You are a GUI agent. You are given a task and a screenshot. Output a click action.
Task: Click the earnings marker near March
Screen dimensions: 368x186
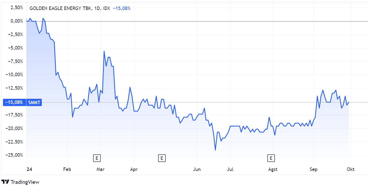[97, 158]
